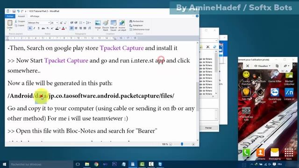299x168 pixels.
Task: Toggle bold formatting in WordPad
Action: pyautogui.click(x=30, y=28)
